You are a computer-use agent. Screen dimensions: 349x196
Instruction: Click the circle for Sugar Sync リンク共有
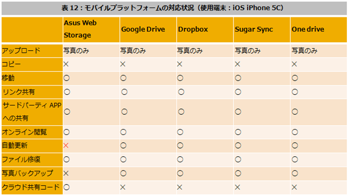[x=238, y=92]
